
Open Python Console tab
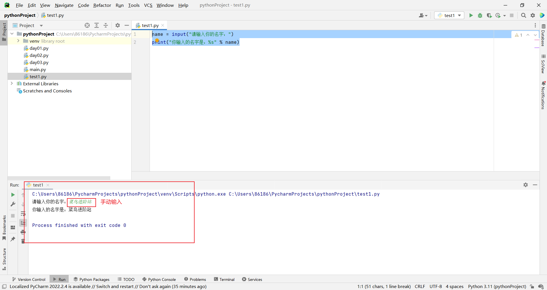pyautogui.click(x=159, y=279)
